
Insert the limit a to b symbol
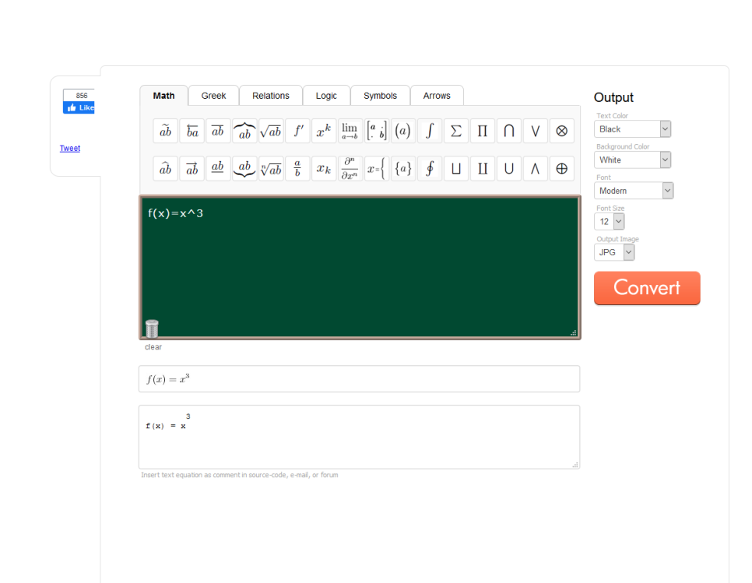coord(350,131)
